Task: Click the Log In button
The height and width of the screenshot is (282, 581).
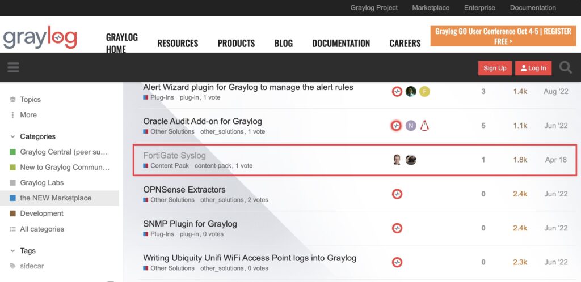Action: (533, 68)
